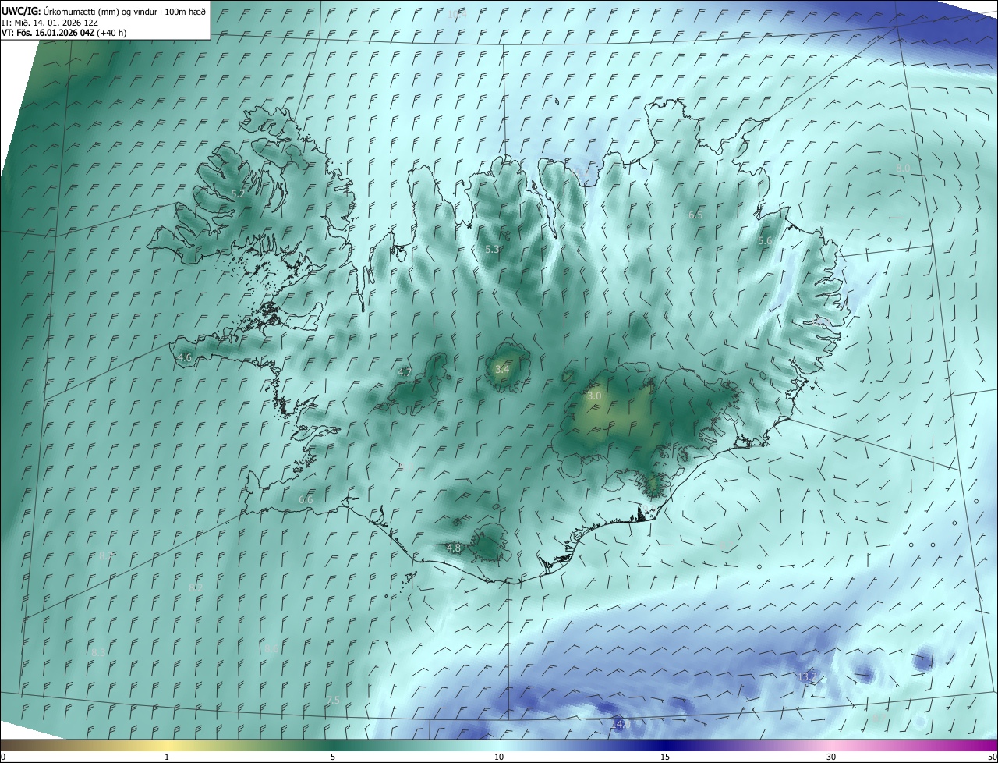Click the 30 tick on the color scale
The height and width of the screenshot is (763, 998).
831,757
